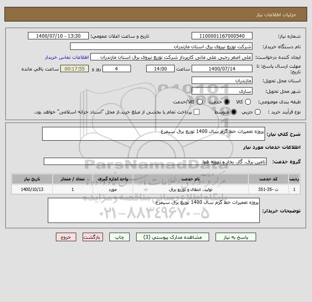
Task: Click the buyer organization name field
Action: pyautogui.click(x=161, y=46)
